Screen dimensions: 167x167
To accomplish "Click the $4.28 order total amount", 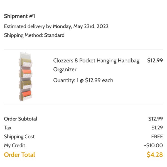I will (155, 155).
